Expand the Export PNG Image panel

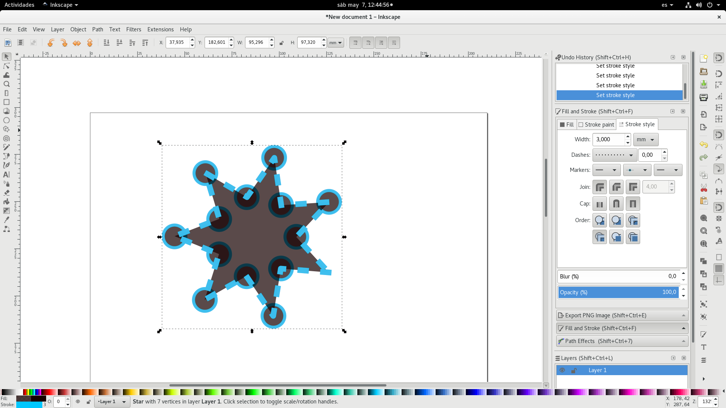click(x=622, y=315)
